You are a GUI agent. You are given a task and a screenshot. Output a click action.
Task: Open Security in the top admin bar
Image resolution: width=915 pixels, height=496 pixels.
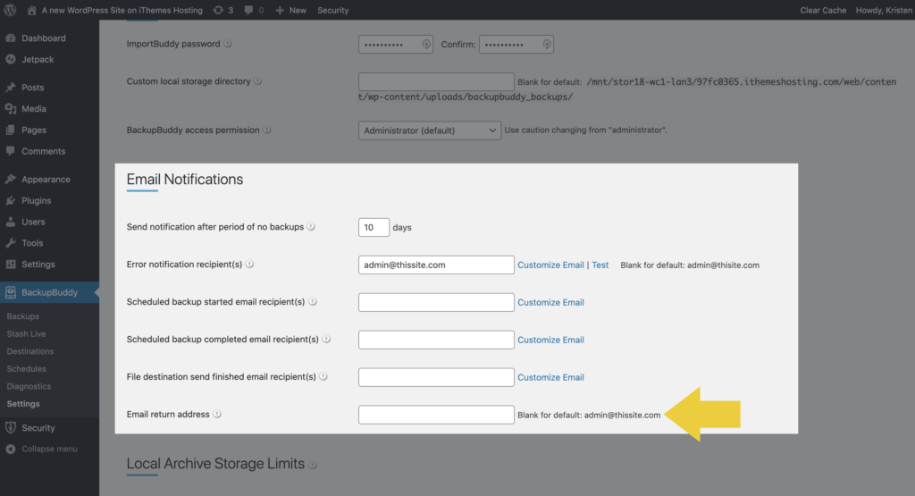click(332, 10)
